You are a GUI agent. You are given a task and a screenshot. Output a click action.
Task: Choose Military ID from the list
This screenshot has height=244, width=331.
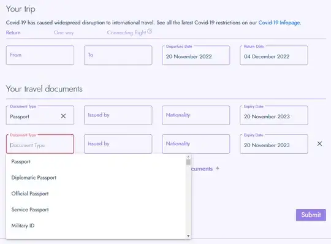click(96, 226)
